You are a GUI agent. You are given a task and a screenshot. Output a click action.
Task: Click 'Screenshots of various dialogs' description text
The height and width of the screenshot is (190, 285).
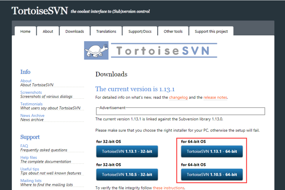click(x=46, y=96)
